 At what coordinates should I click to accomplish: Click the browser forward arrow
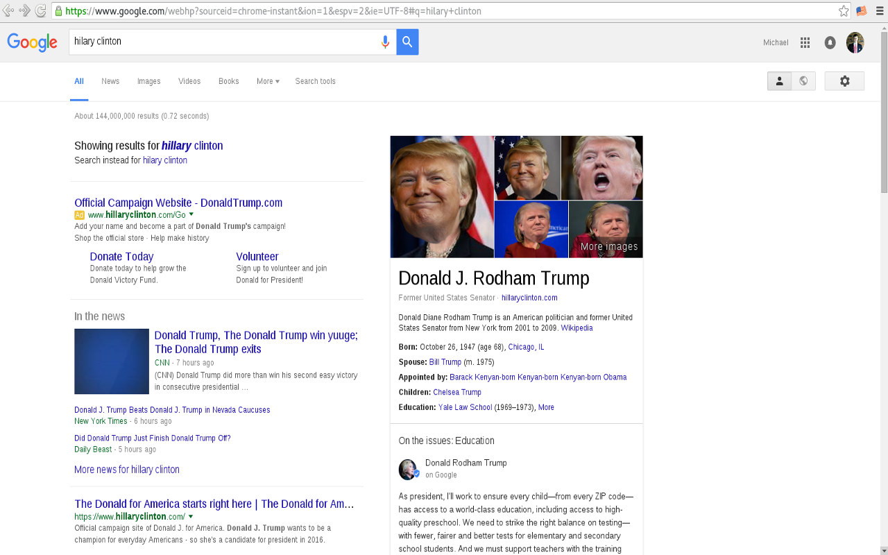pos(24,10)
